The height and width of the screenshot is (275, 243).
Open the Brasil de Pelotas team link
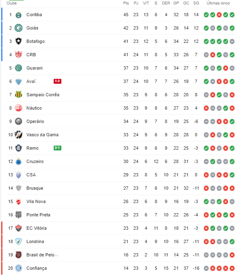[x=42, y=255]
